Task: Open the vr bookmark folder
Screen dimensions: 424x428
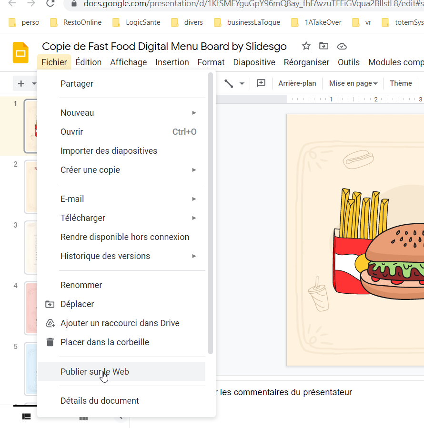Action: point(362,22)
